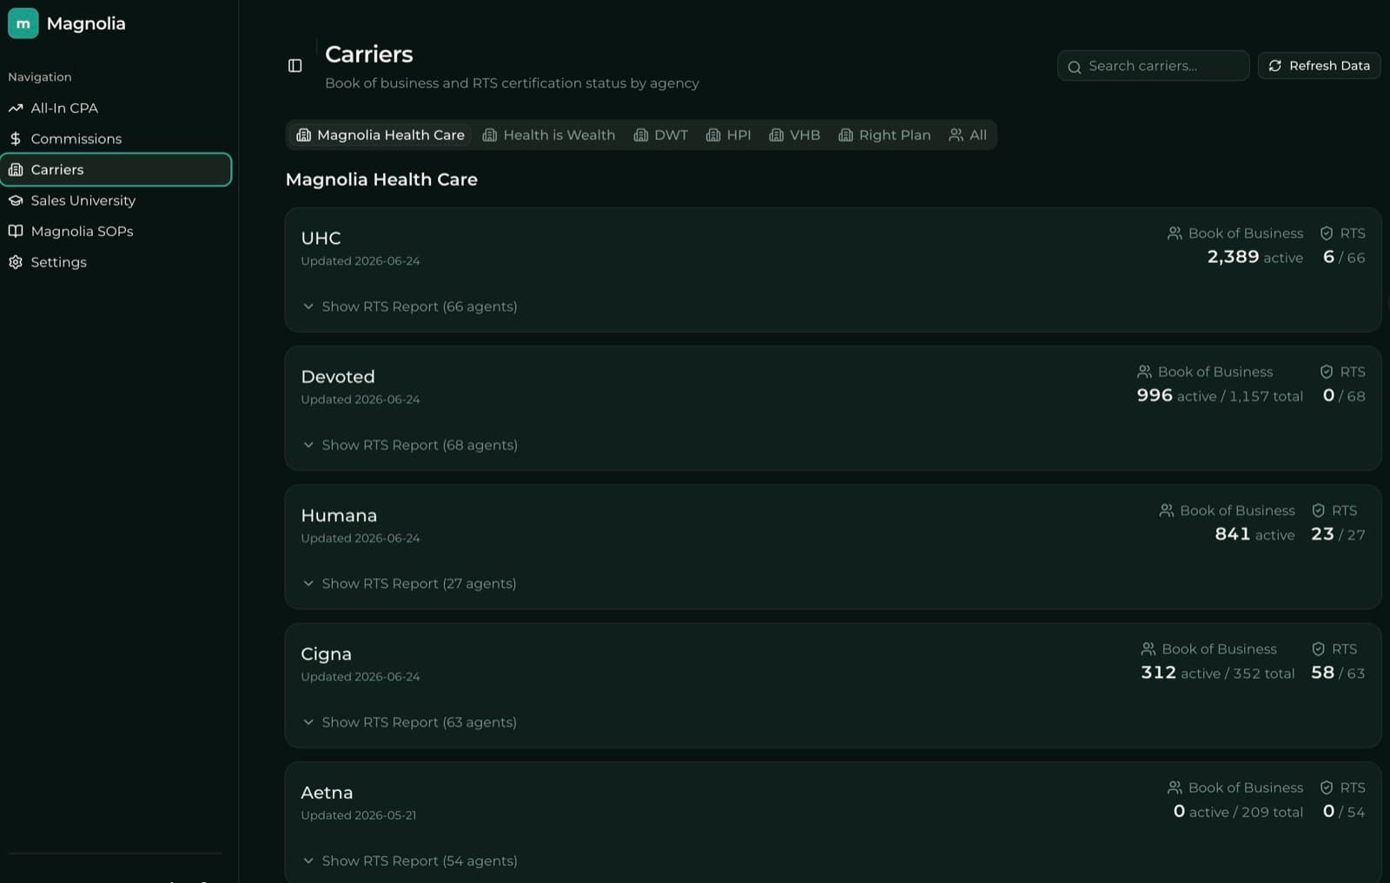Expand UHC RTS Report for 66 agents

click(410, 306)
